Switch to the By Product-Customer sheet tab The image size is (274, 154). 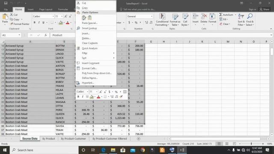pyautogui.click(x=73, y=139)
